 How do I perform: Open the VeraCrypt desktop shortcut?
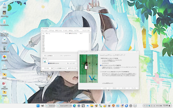click(x=4, y=40)
